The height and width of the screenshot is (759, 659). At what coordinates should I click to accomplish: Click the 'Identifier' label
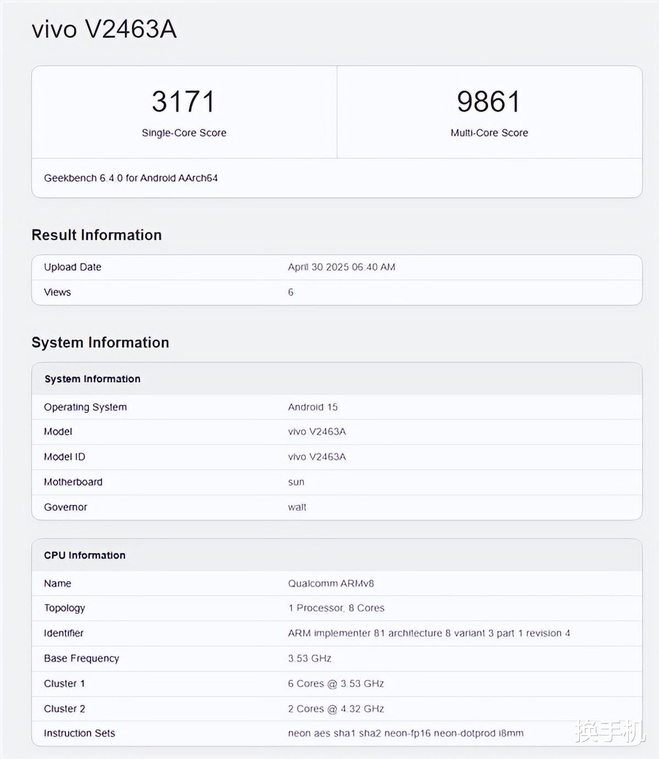pyautogui.click(x=64, y=633)
